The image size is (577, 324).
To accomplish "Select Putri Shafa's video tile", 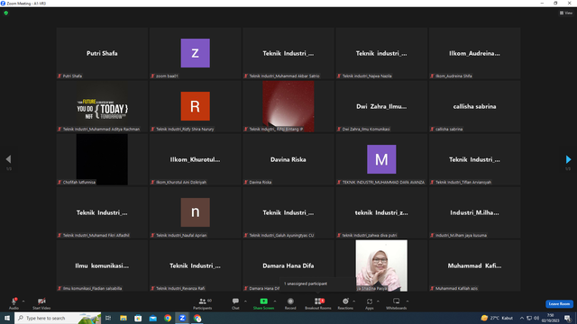I will (102, 53).
